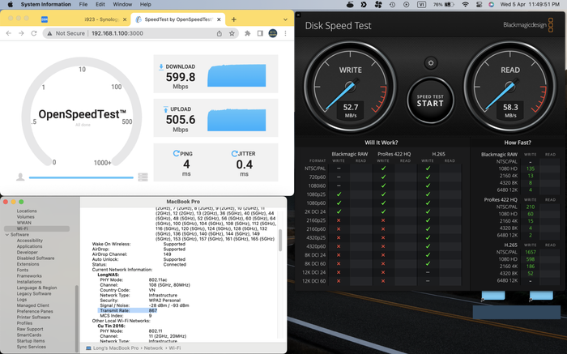Click the System Information details scrollbar
567x354 pixels.
[280, 240]
